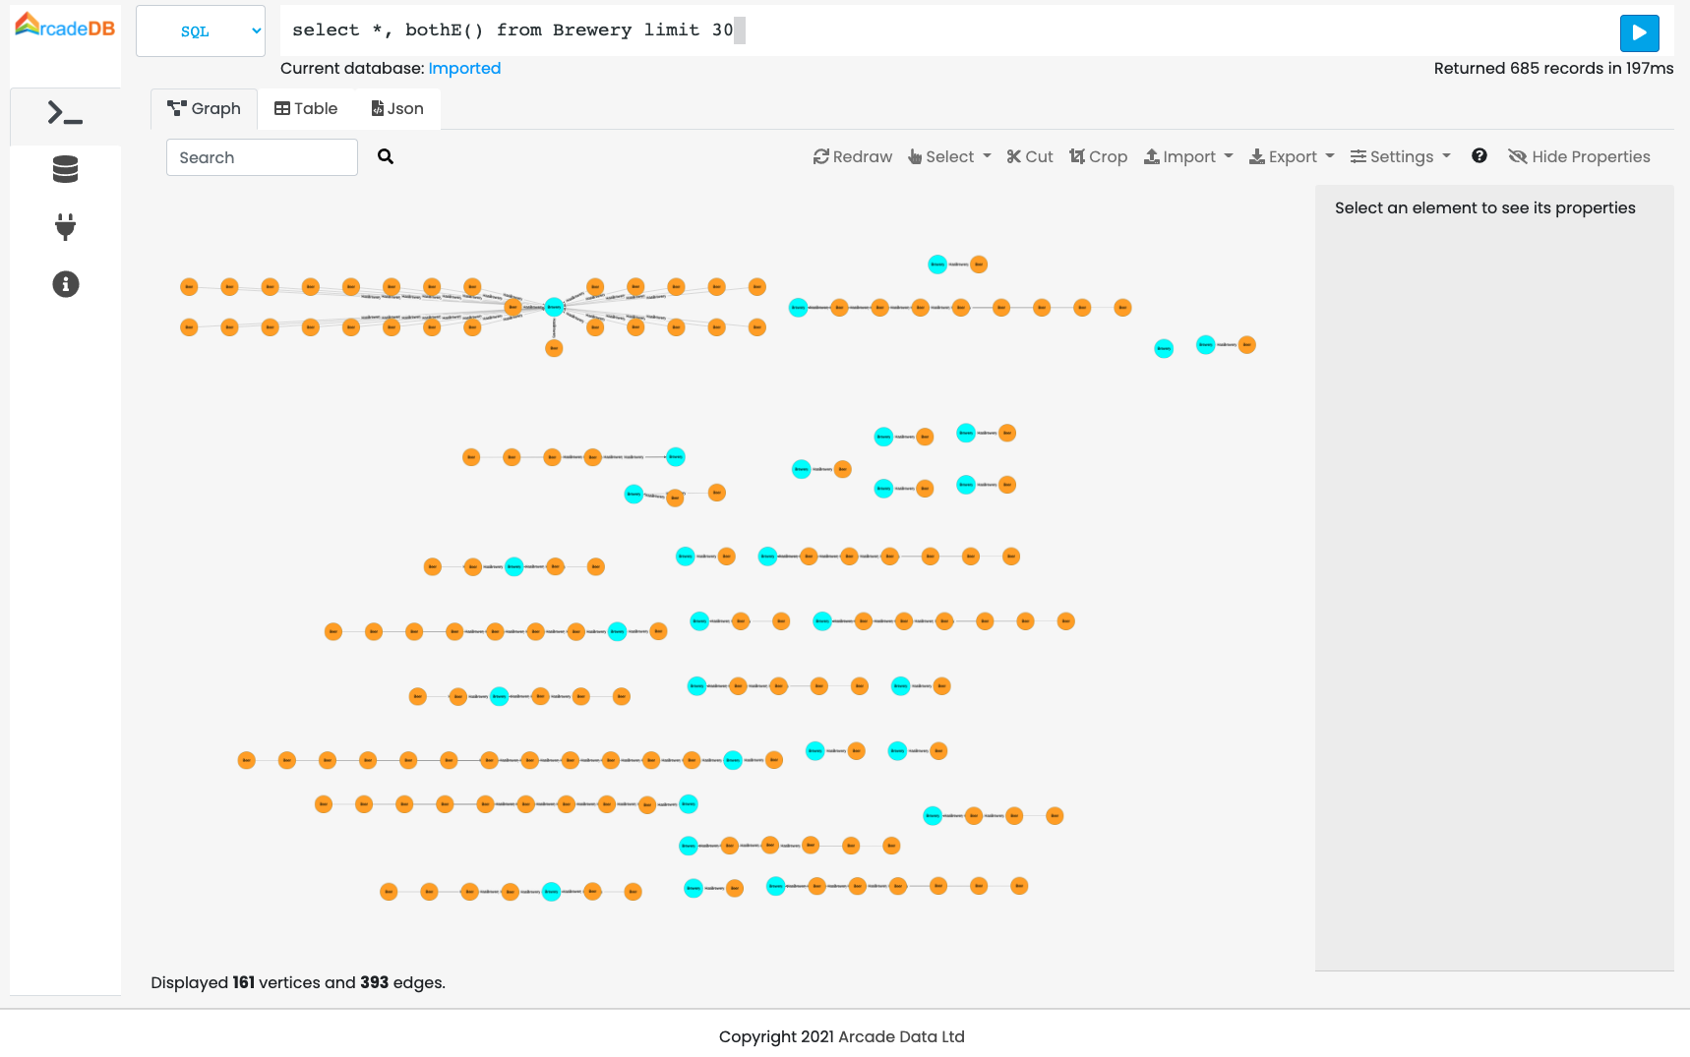
Task: Open the help question mark icon
Action: [1479, 155]
